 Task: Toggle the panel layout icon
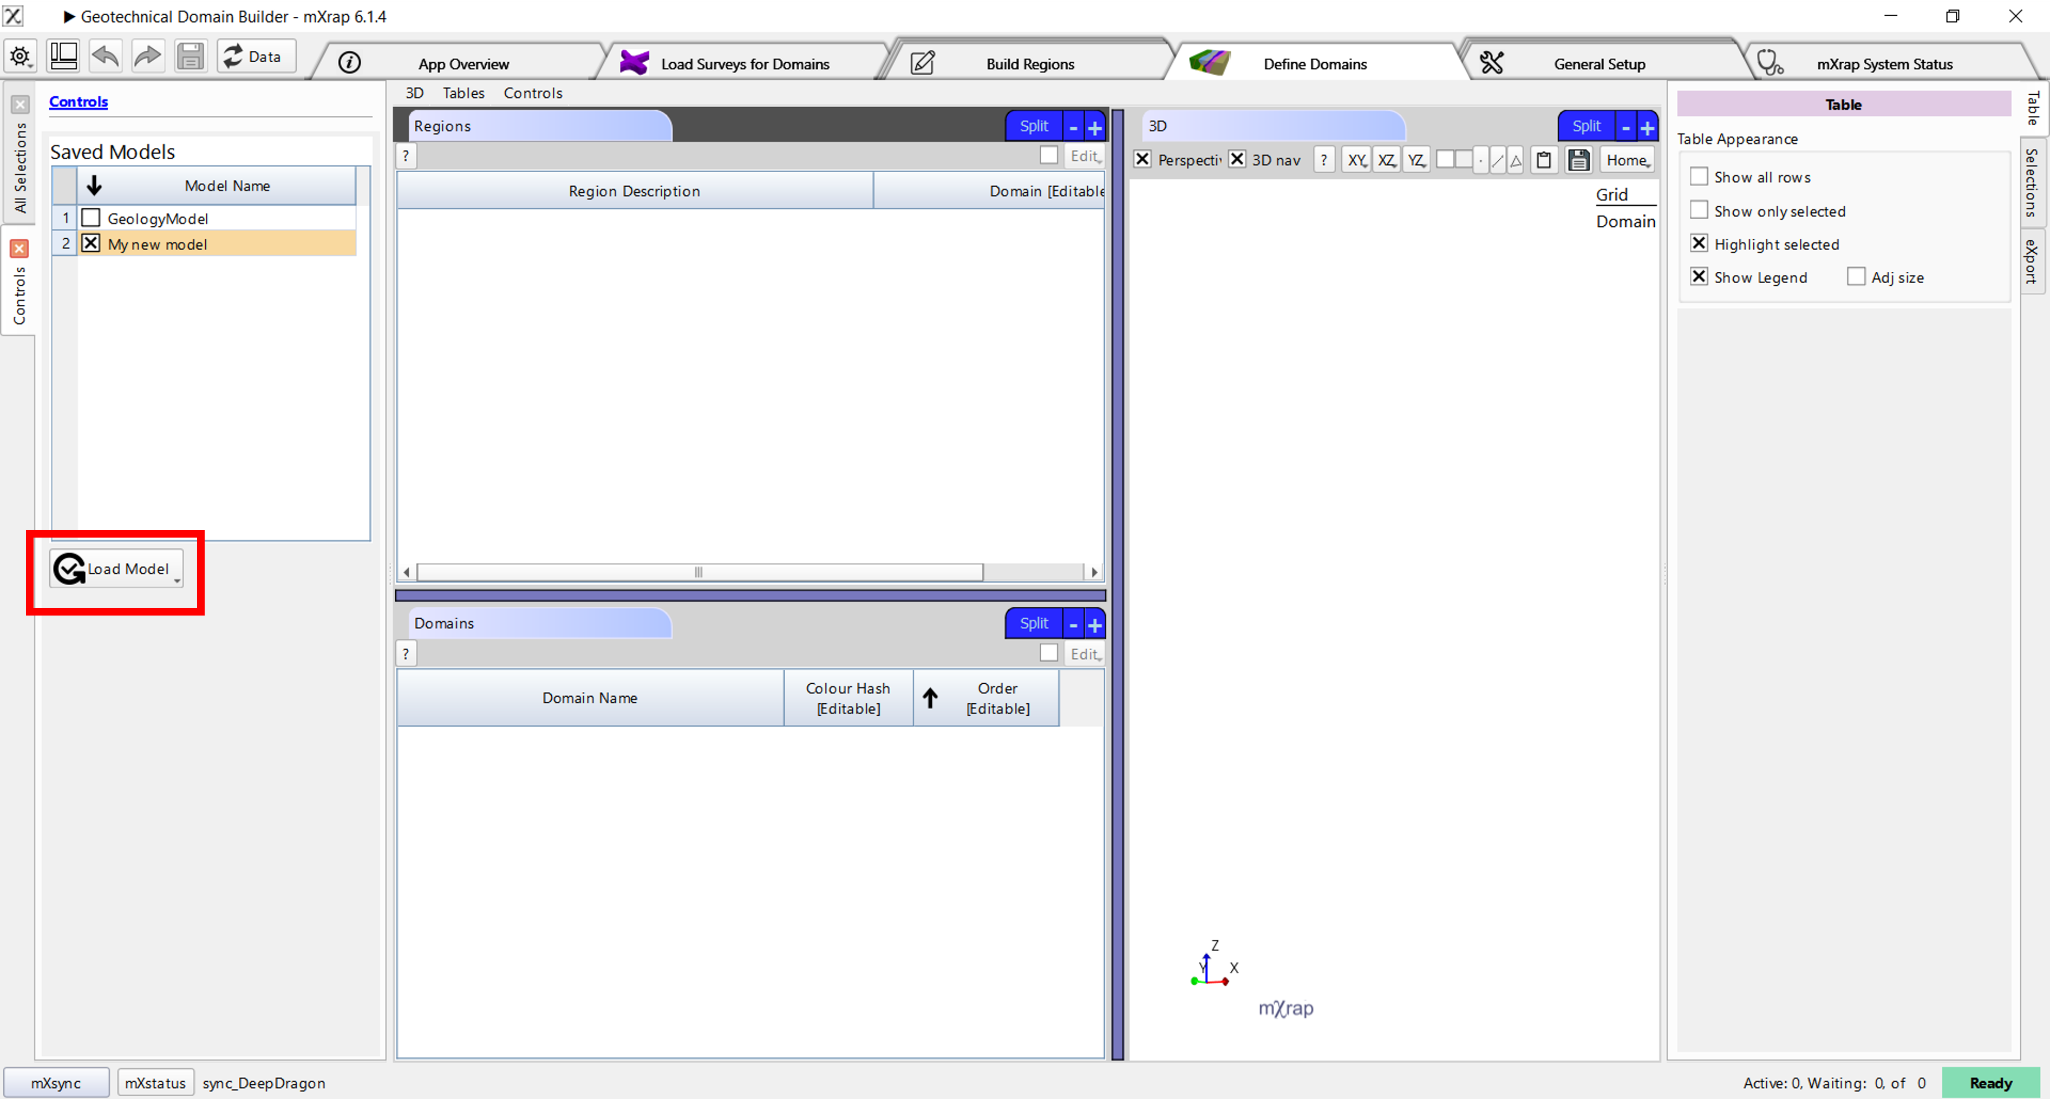[63, 56]
